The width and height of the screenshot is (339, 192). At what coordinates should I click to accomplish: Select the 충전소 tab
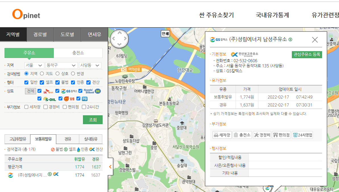(x=78, y=53)
